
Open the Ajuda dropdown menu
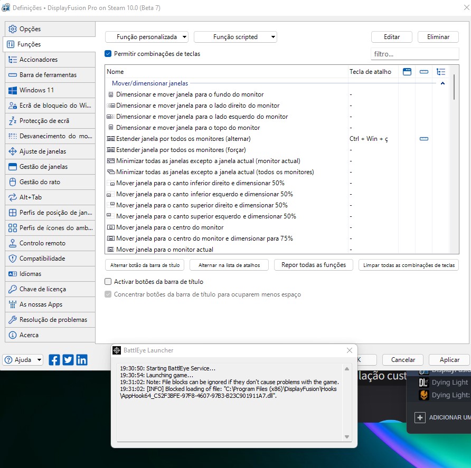click(x=23, y=360)
